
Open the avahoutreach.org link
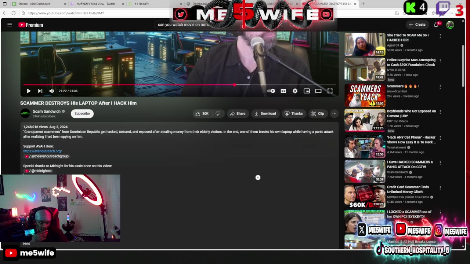point(43,151)
